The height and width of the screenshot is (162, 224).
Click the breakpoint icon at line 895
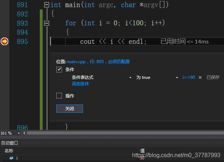coord(4,41)
